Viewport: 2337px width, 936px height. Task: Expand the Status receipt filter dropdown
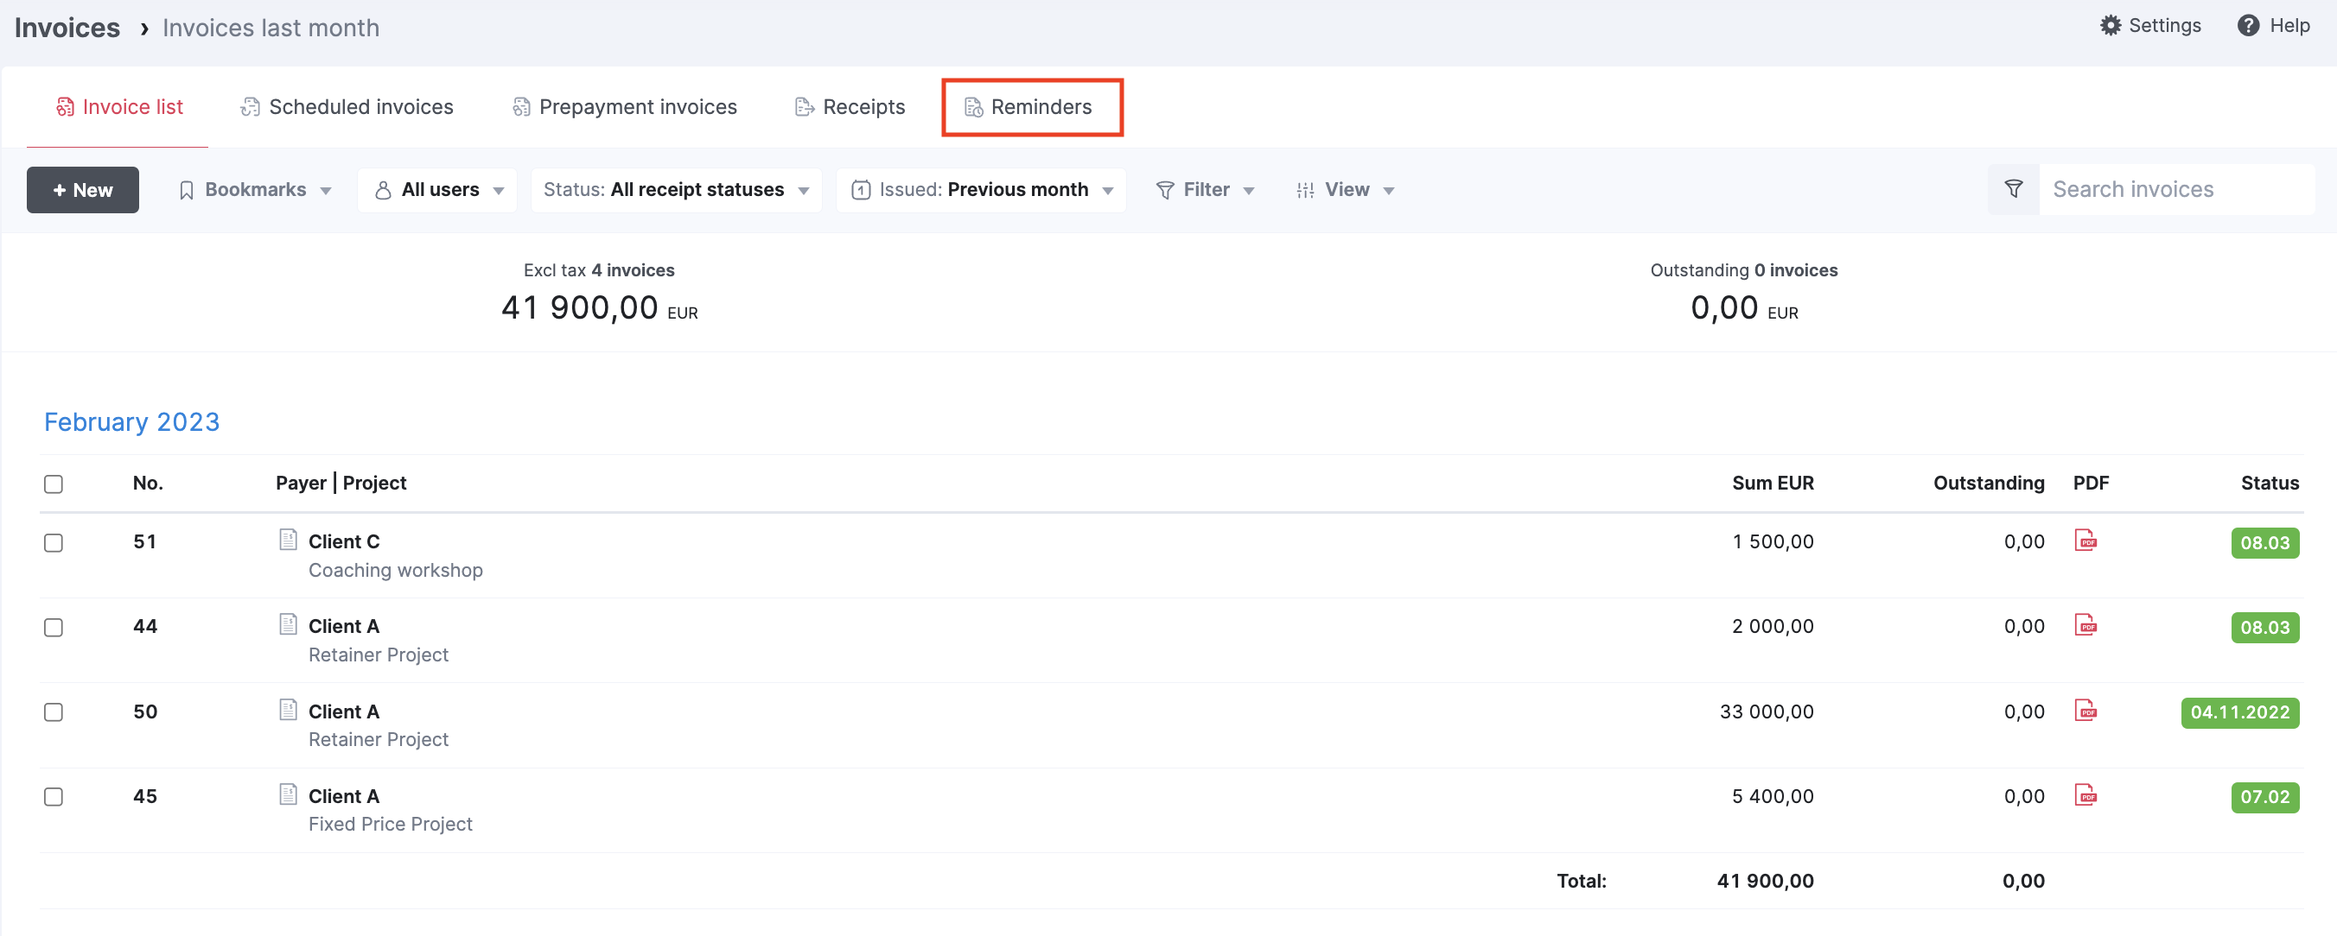coord(675,189)
